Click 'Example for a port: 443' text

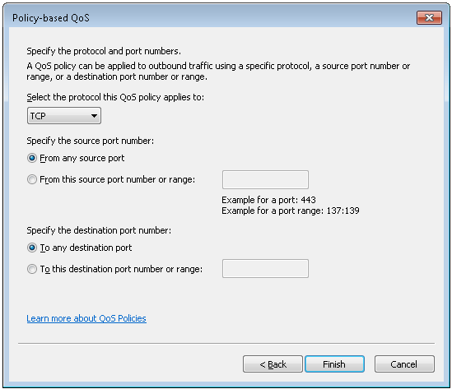[268, 200]
